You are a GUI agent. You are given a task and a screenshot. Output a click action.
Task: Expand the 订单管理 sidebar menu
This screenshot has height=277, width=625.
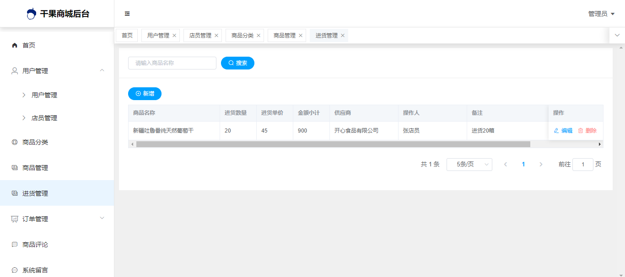coord(102,218)
